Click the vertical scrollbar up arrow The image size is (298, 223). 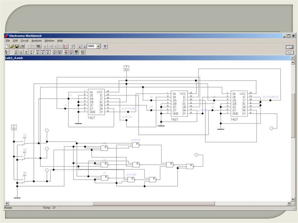(293, 62)
